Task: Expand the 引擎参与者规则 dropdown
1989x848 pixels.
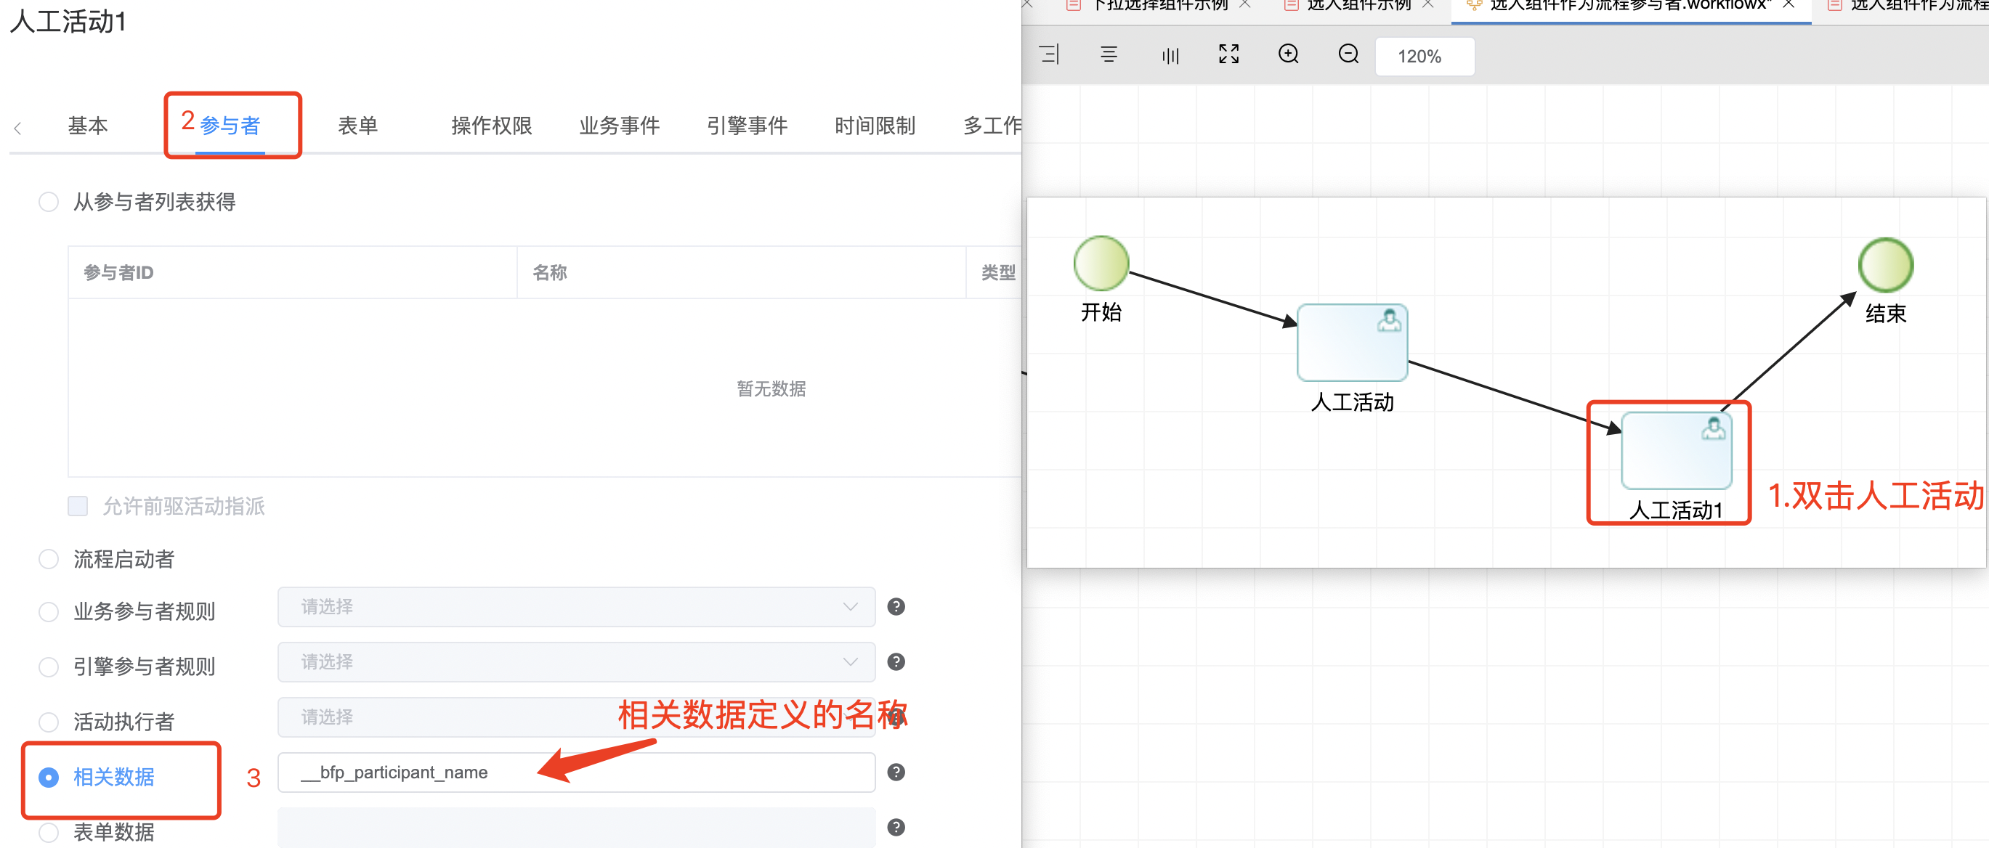Action: (x=576, y=662)
